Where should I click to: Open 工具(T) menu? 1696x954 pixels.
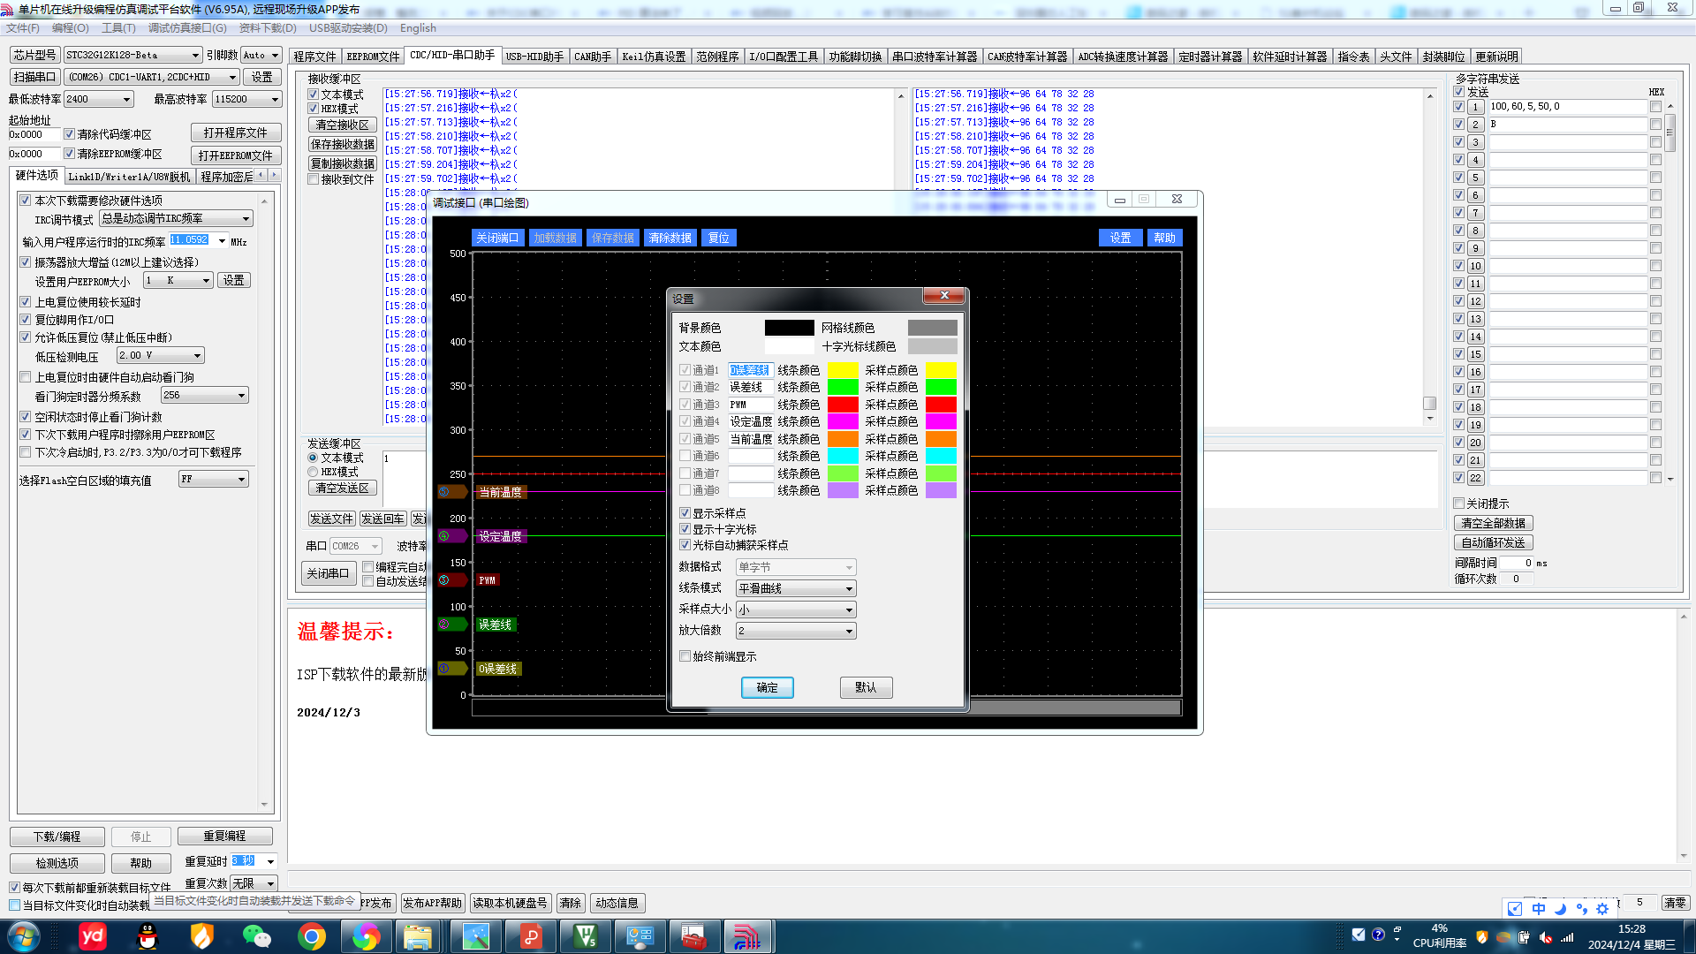tap(118, 28)
